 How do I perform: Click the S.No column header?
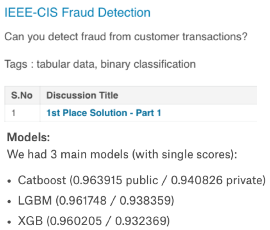point(22,95)
